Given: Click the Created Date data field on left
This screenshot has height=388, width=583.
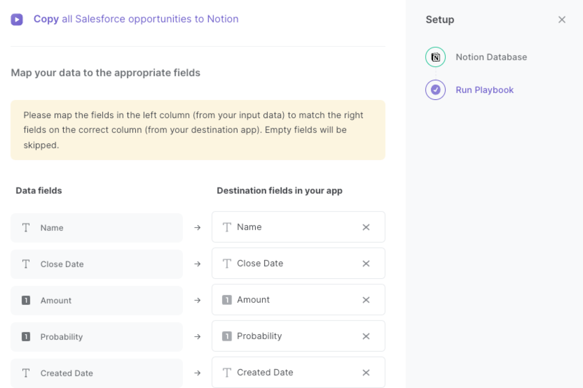Looking at the screenshot, I should click(x=97, y=373).
